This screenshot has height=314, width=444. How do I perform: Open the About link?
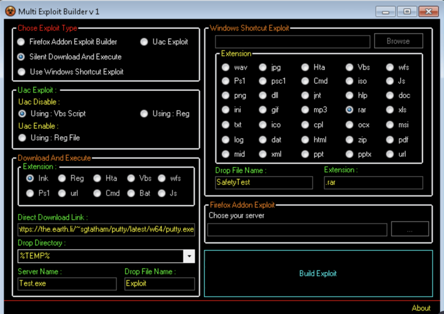tap(421, 308)
